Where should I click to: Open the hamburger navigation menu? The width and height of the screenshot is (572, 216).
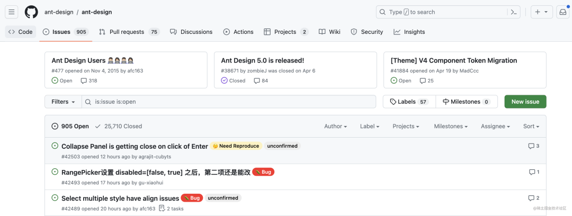click(11, 12)
